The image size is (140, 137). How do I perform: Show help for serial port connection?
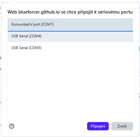click(12, 126)
